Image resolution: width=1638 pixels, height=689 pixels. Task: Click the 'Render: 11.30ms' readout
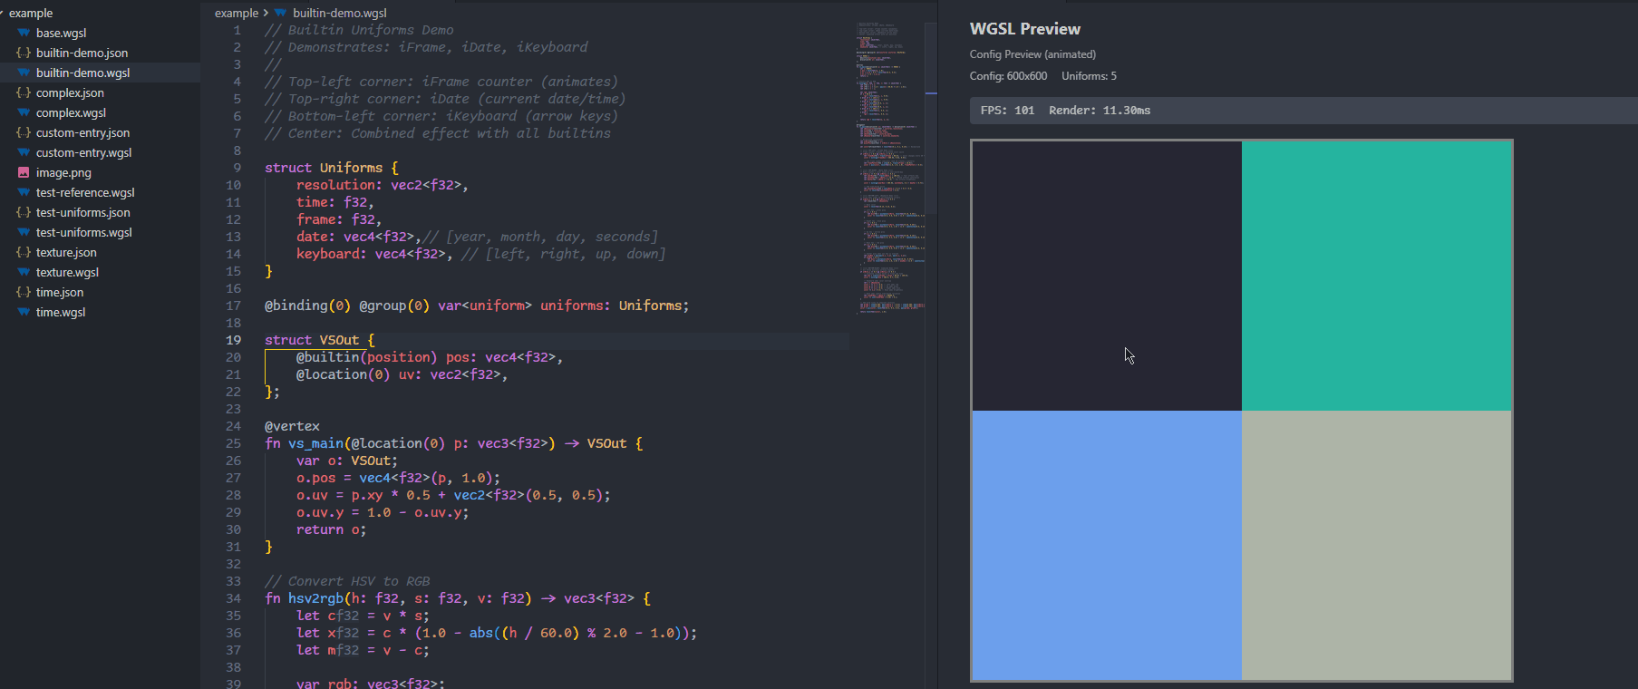(1100, 111)
